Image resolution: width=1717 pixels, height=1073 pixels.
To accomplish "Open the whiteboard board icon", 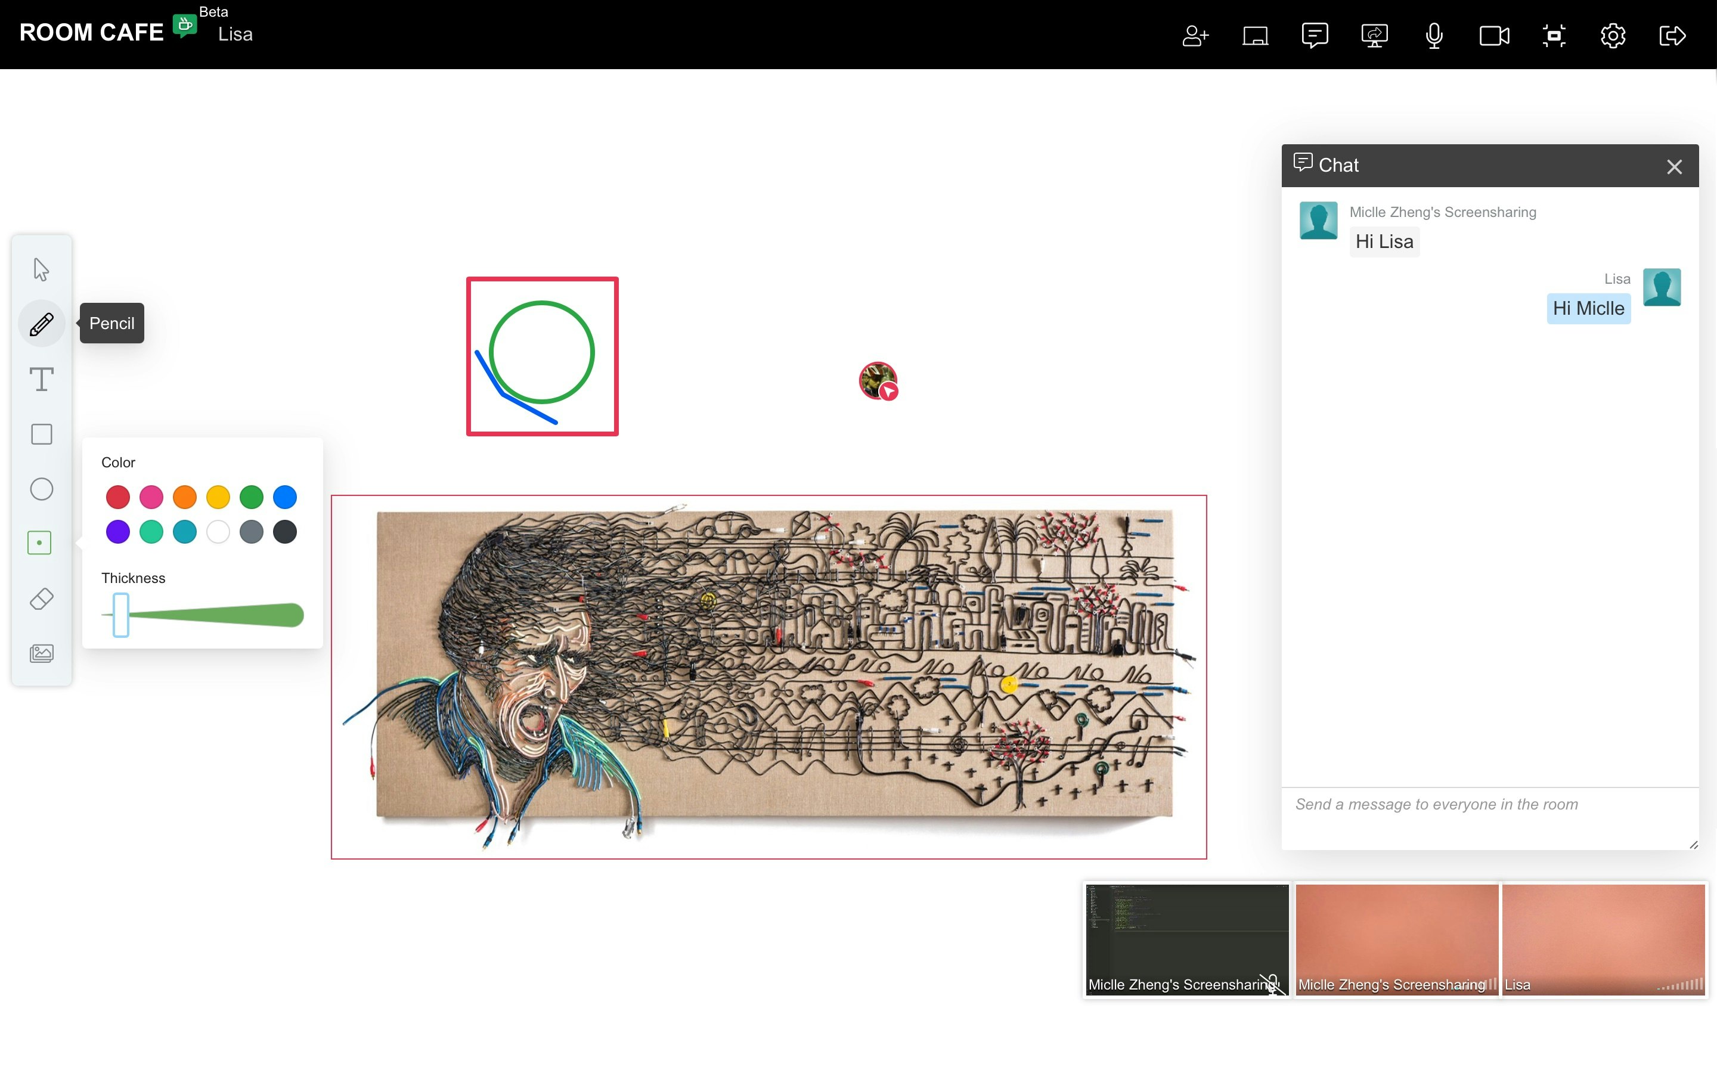I will (1254, 36).
